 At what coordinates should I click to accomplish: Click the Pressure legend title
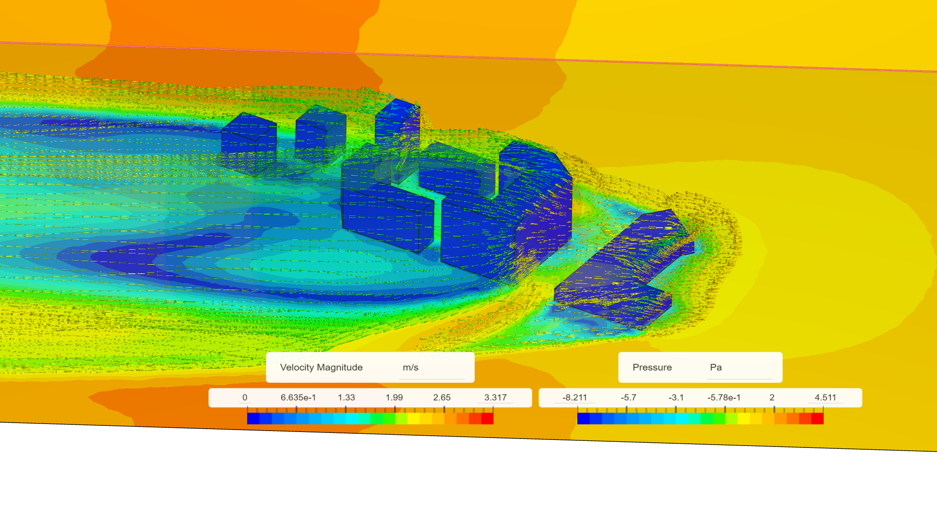[652, 367]
